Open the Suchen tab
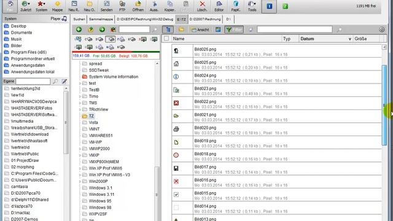The height and width of the screenshot is (221, 393). 79,19
